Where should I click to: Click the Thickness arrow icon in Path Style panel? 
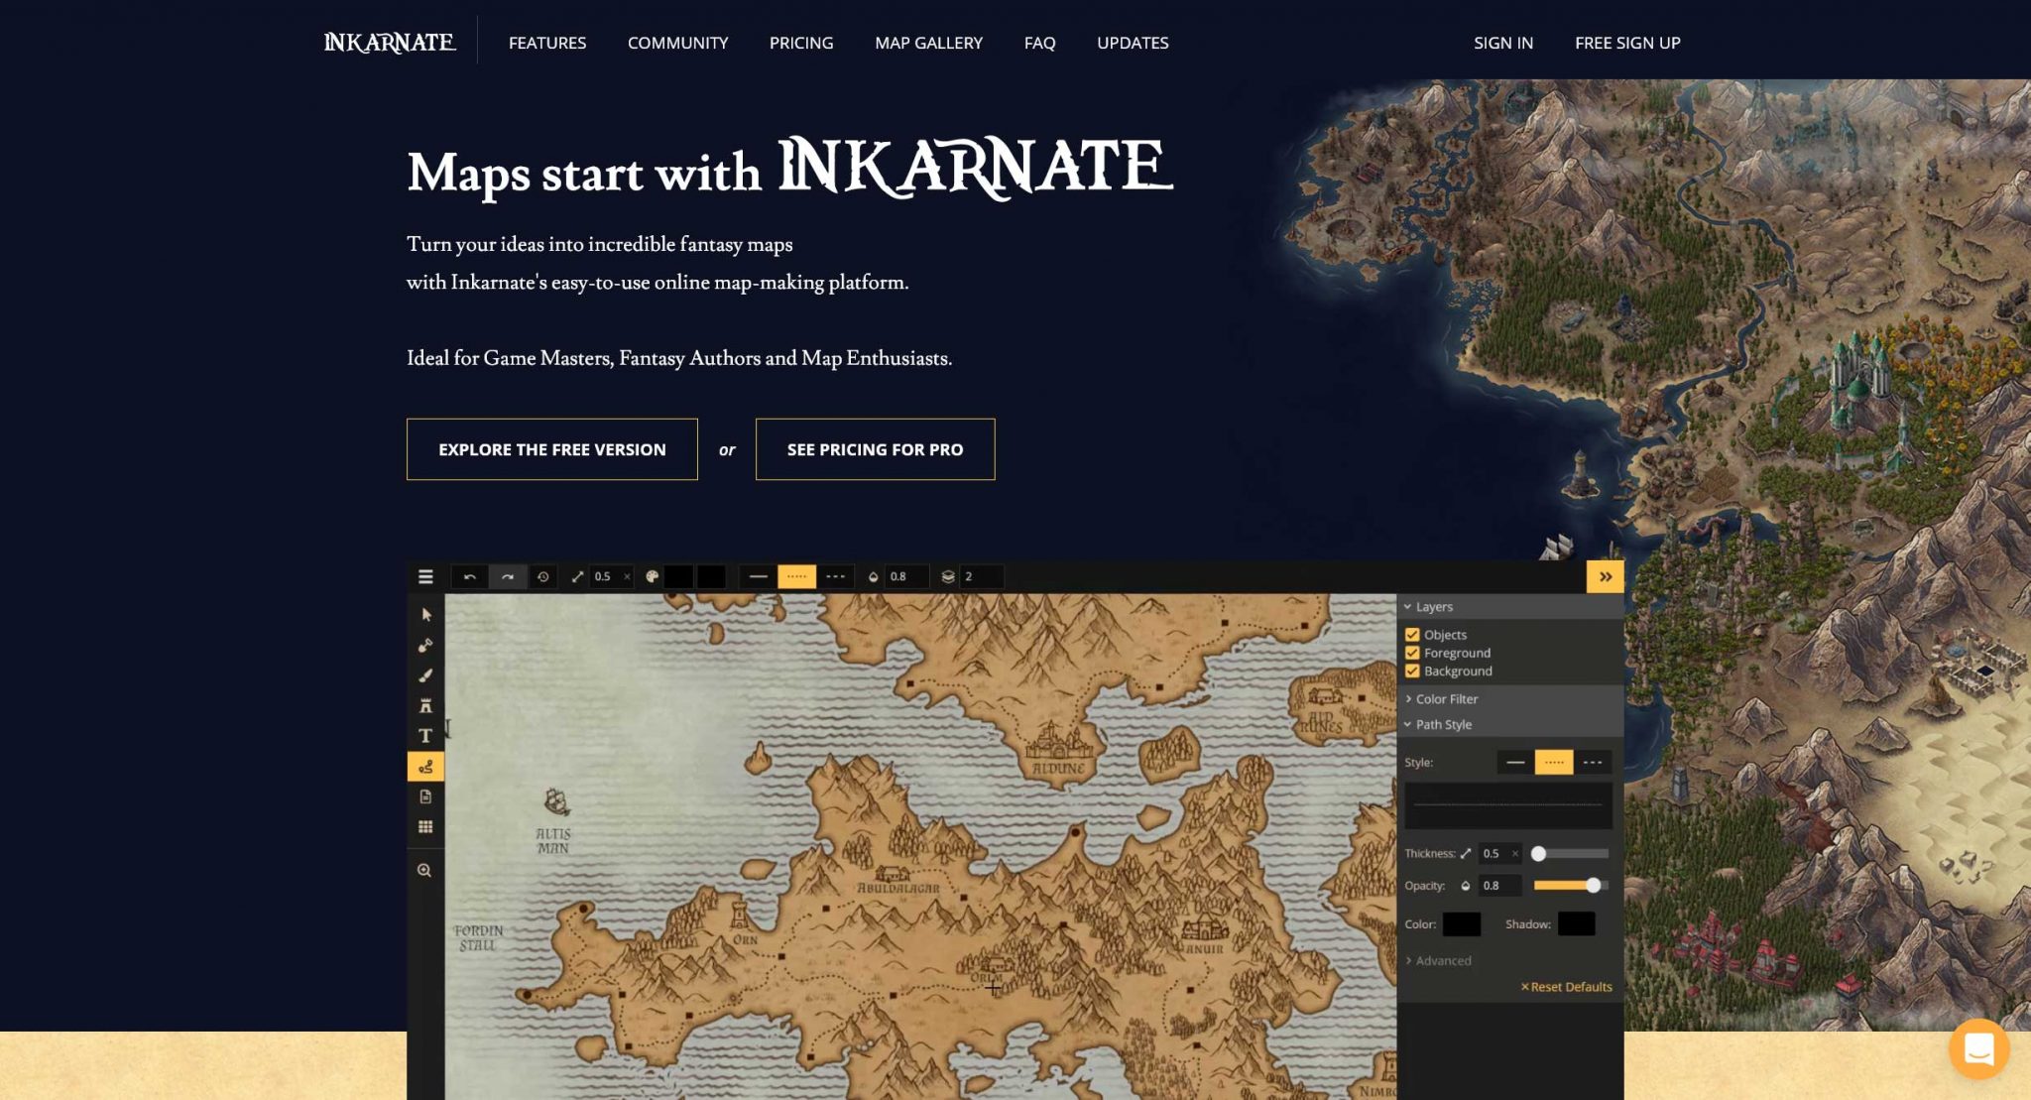pyautogui.click(x=1466, y=853)
